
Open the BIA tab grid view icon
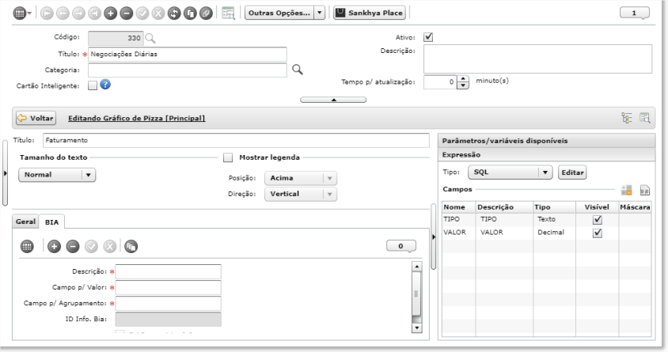tap(27, 246)
